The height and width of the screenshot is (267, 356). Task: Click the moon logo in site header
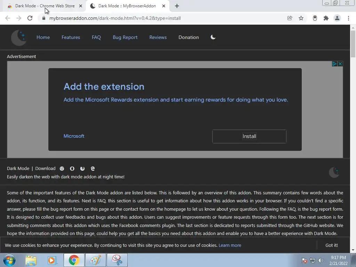tap(19, 38)
